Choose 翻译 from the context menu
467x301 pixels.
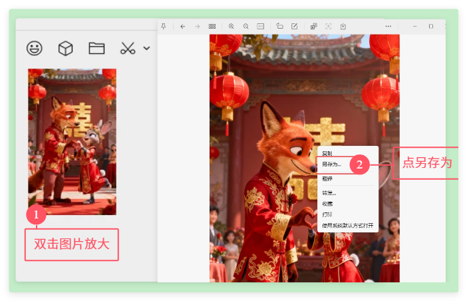click(327, 178)
